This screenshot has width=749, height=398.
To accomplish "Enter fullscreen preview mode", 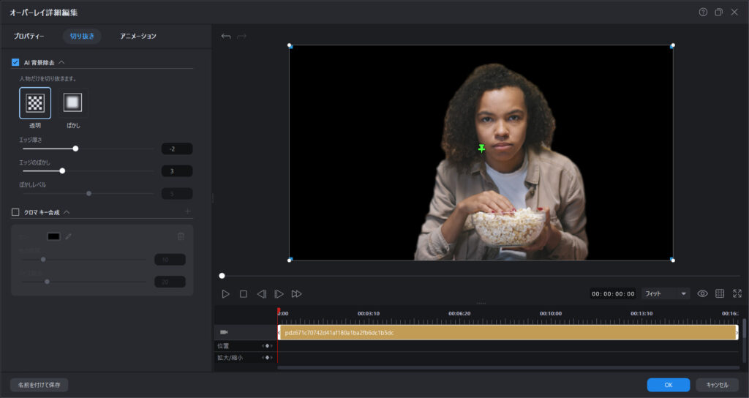I will pos(737,293).
